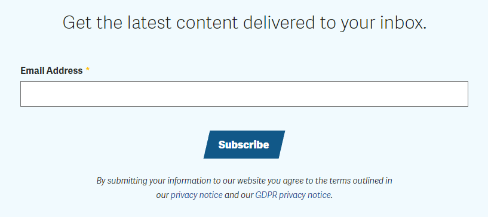The width and height of the screenshot is (488, 217).
Task: Click the Subscribe button
Action: coord(244,144)
